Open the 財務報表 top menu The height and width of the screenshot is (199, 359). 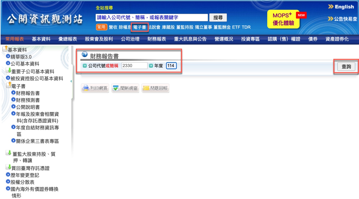pyautogui.click(x=157, y=39)
